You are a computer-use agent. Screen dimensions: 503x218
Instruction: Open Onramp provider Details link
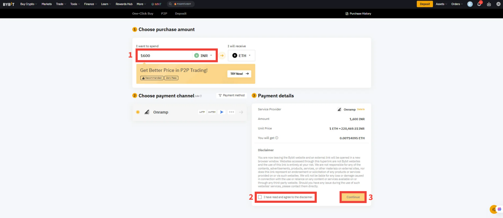361,109
